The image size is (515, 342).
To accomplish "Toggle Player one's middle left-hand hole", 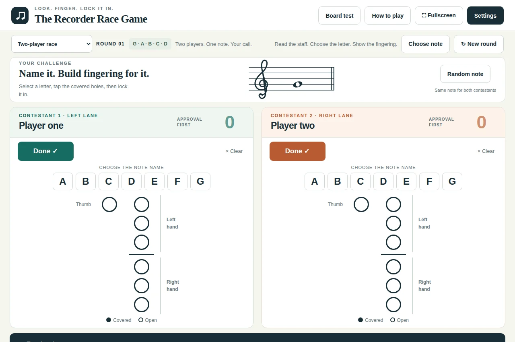I will click(x=142, y=223).
